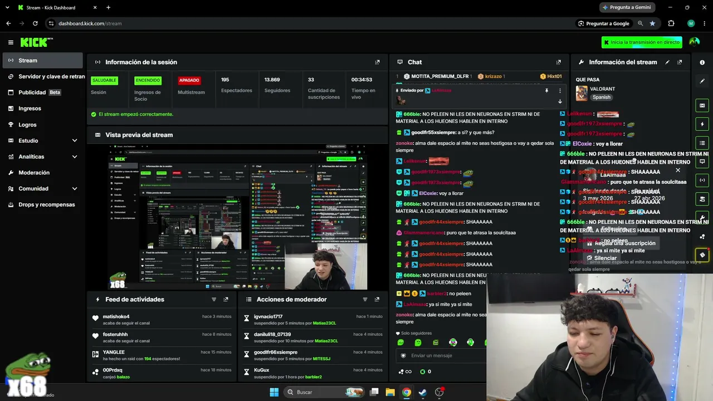Expand the pinned message with the down arrow
This screenshot has width=713, height=401.
coord(560,101)
